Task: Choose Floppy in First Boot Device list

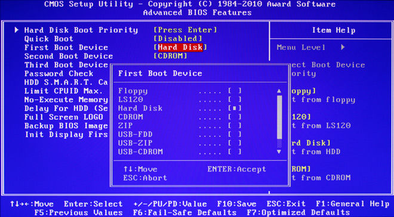Action: coord(133,91)
